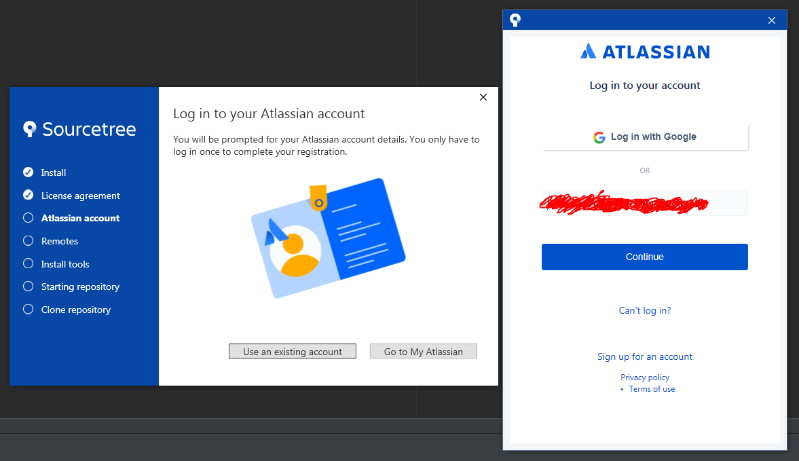Click the ID card illustration
Viewport: 799px width, 461px height.
coord(328,238)
